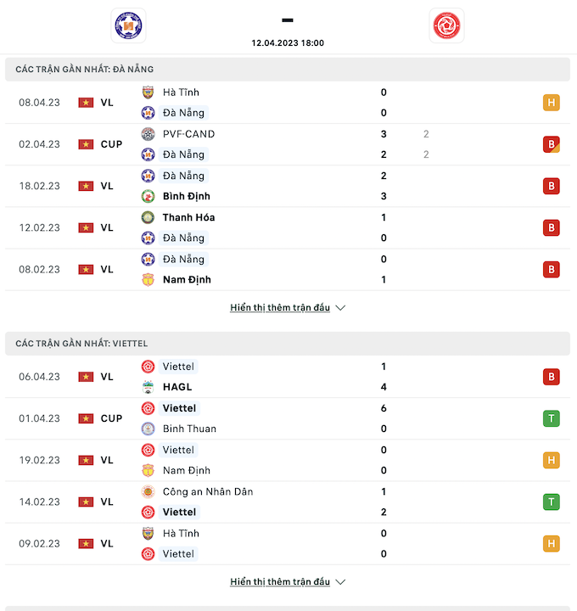The width and height of the screenshot is (577, 611).
Task: Click 'Hiển thị thêm trận đấu' under Đà Nẵng
Action: point(280,307)
